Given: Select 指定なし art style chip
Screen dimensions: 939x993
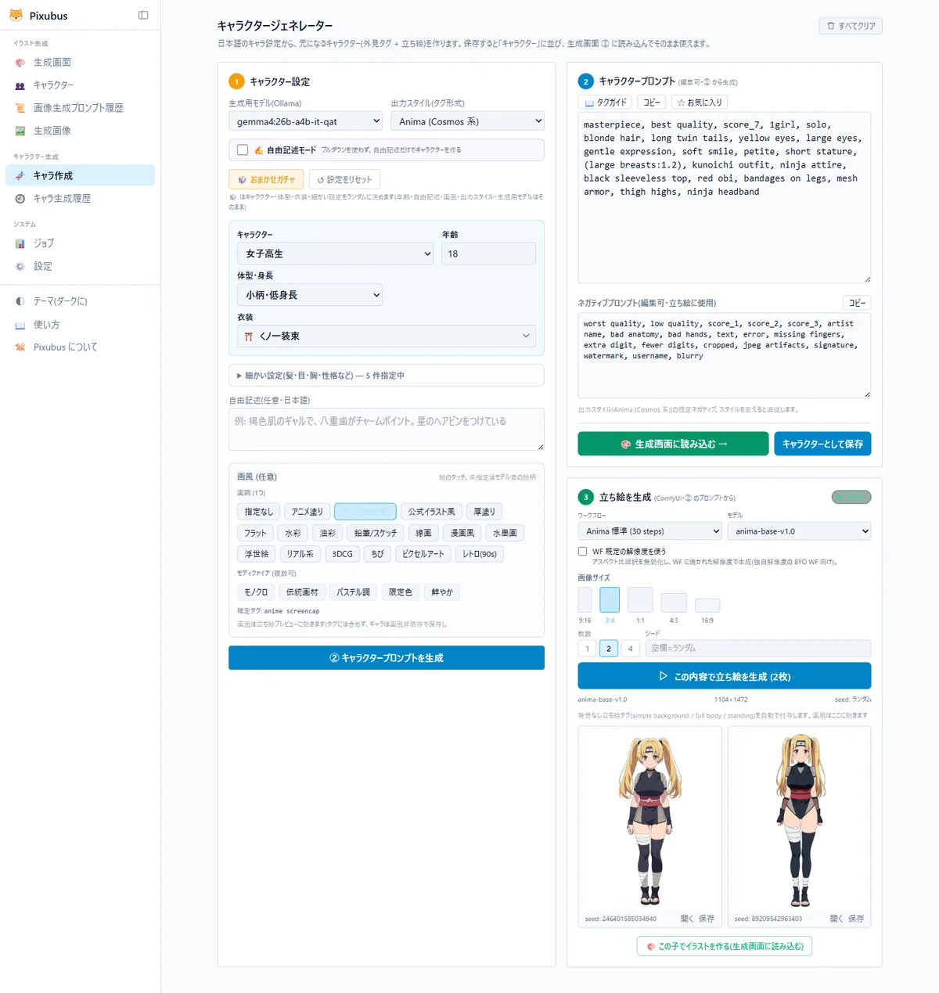Looking at the screenshot, I should [x=258, y=512].
